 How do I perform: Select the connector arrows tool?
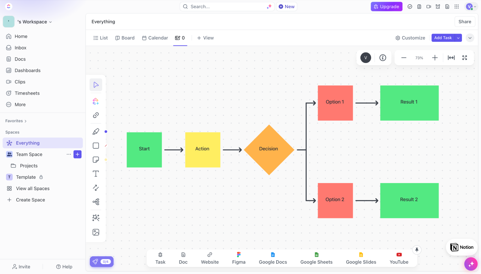click(x=96, y=188)
